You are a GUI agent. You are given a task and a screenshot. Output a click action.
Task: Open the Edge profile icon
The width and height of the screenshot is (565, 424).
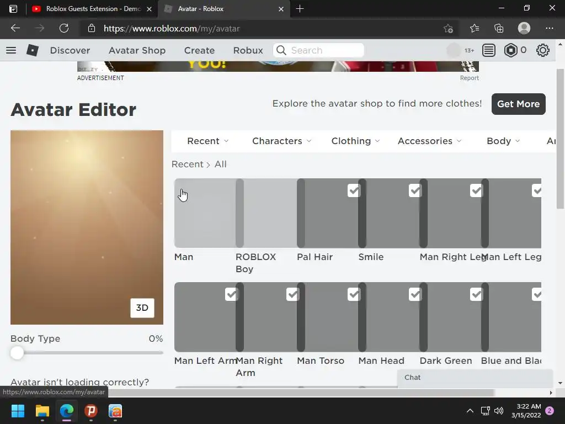coord(524,28)
